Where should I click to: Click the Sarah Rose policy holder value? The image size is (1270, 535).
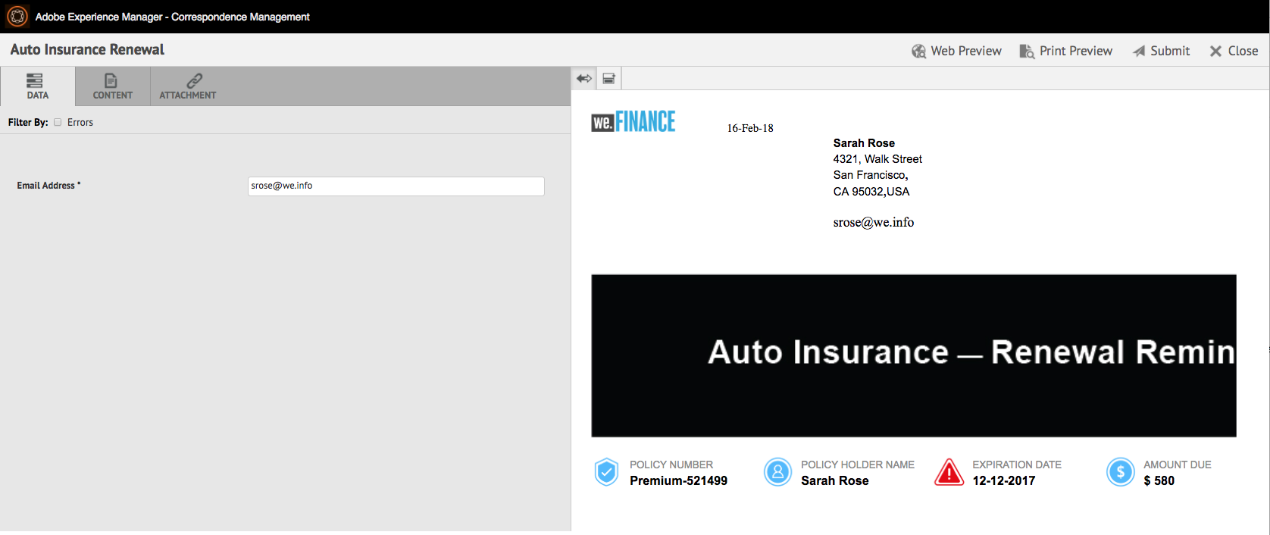pos(835,480)
